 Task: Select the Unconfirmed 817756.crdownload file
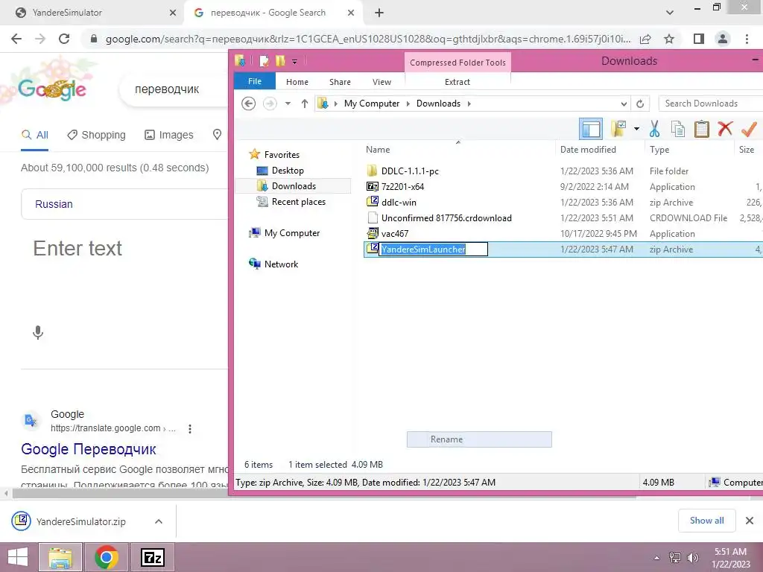(x=446, y=218)
